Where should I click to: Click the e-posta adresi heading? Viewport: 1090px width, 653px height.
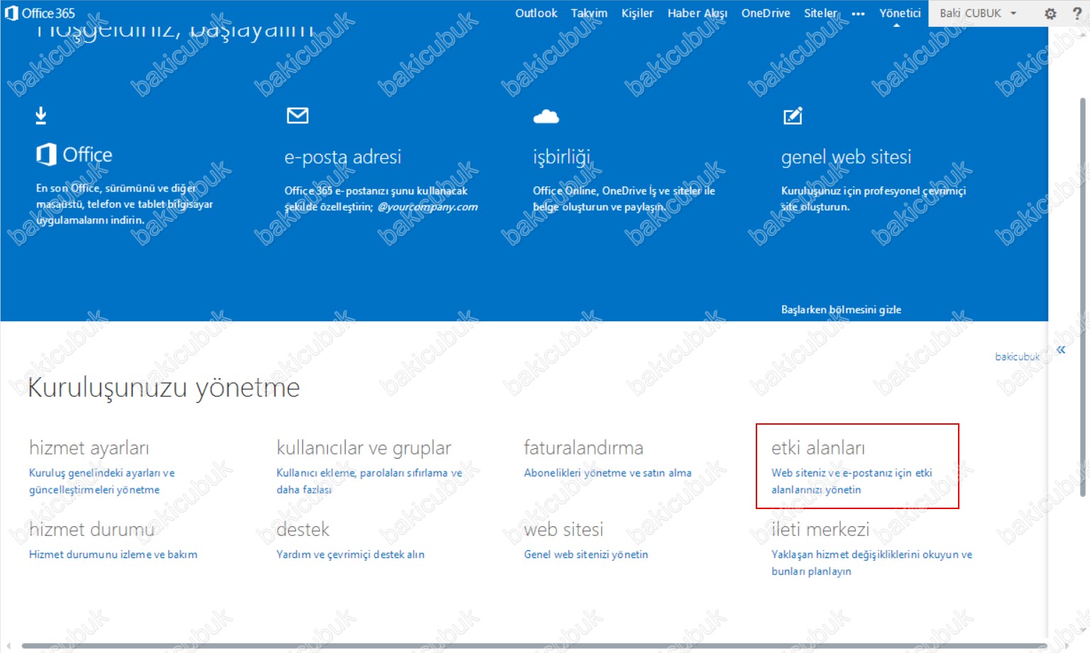(343, 157)
